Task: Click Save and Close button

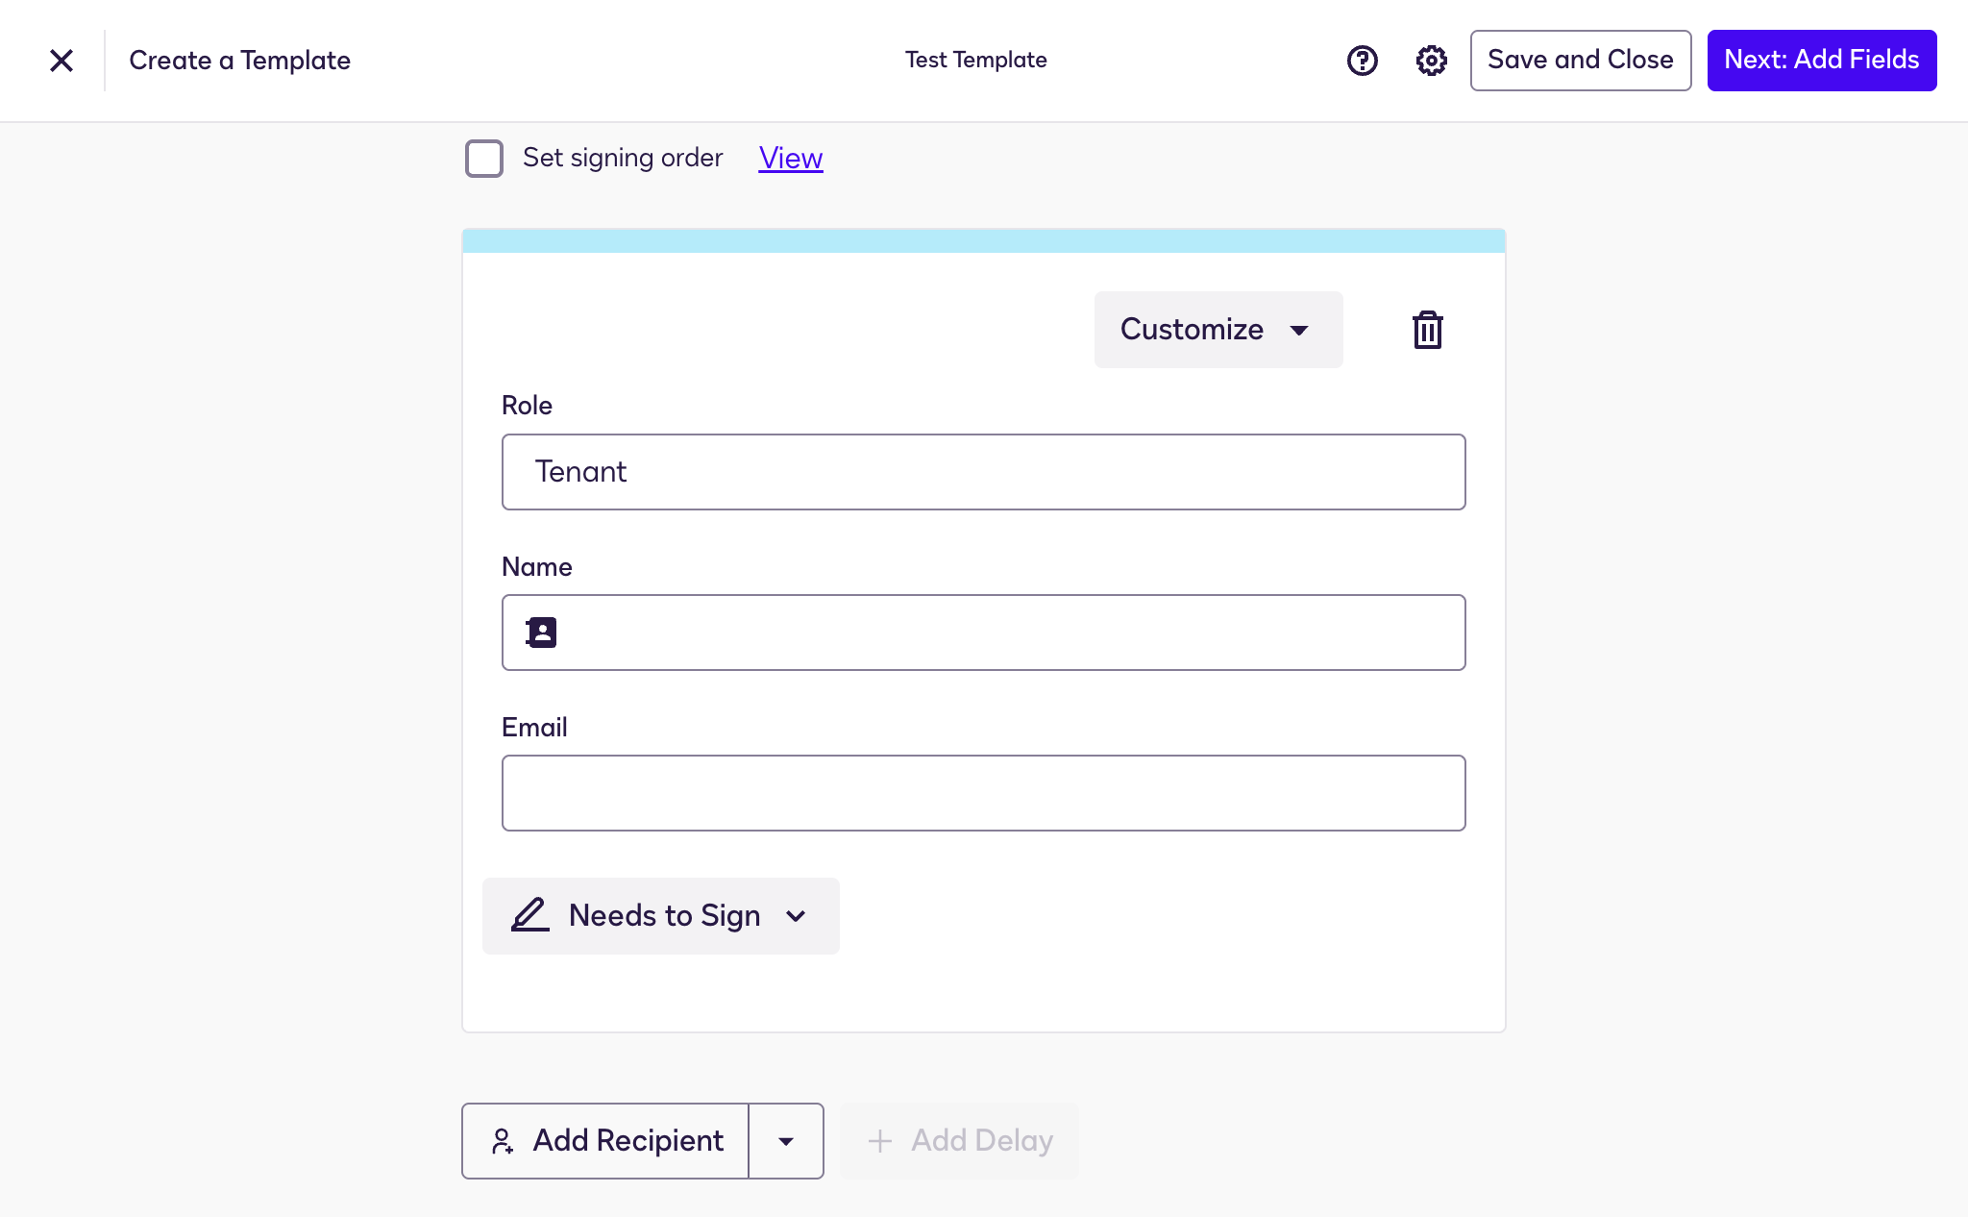Action: tap(1580, 61)
